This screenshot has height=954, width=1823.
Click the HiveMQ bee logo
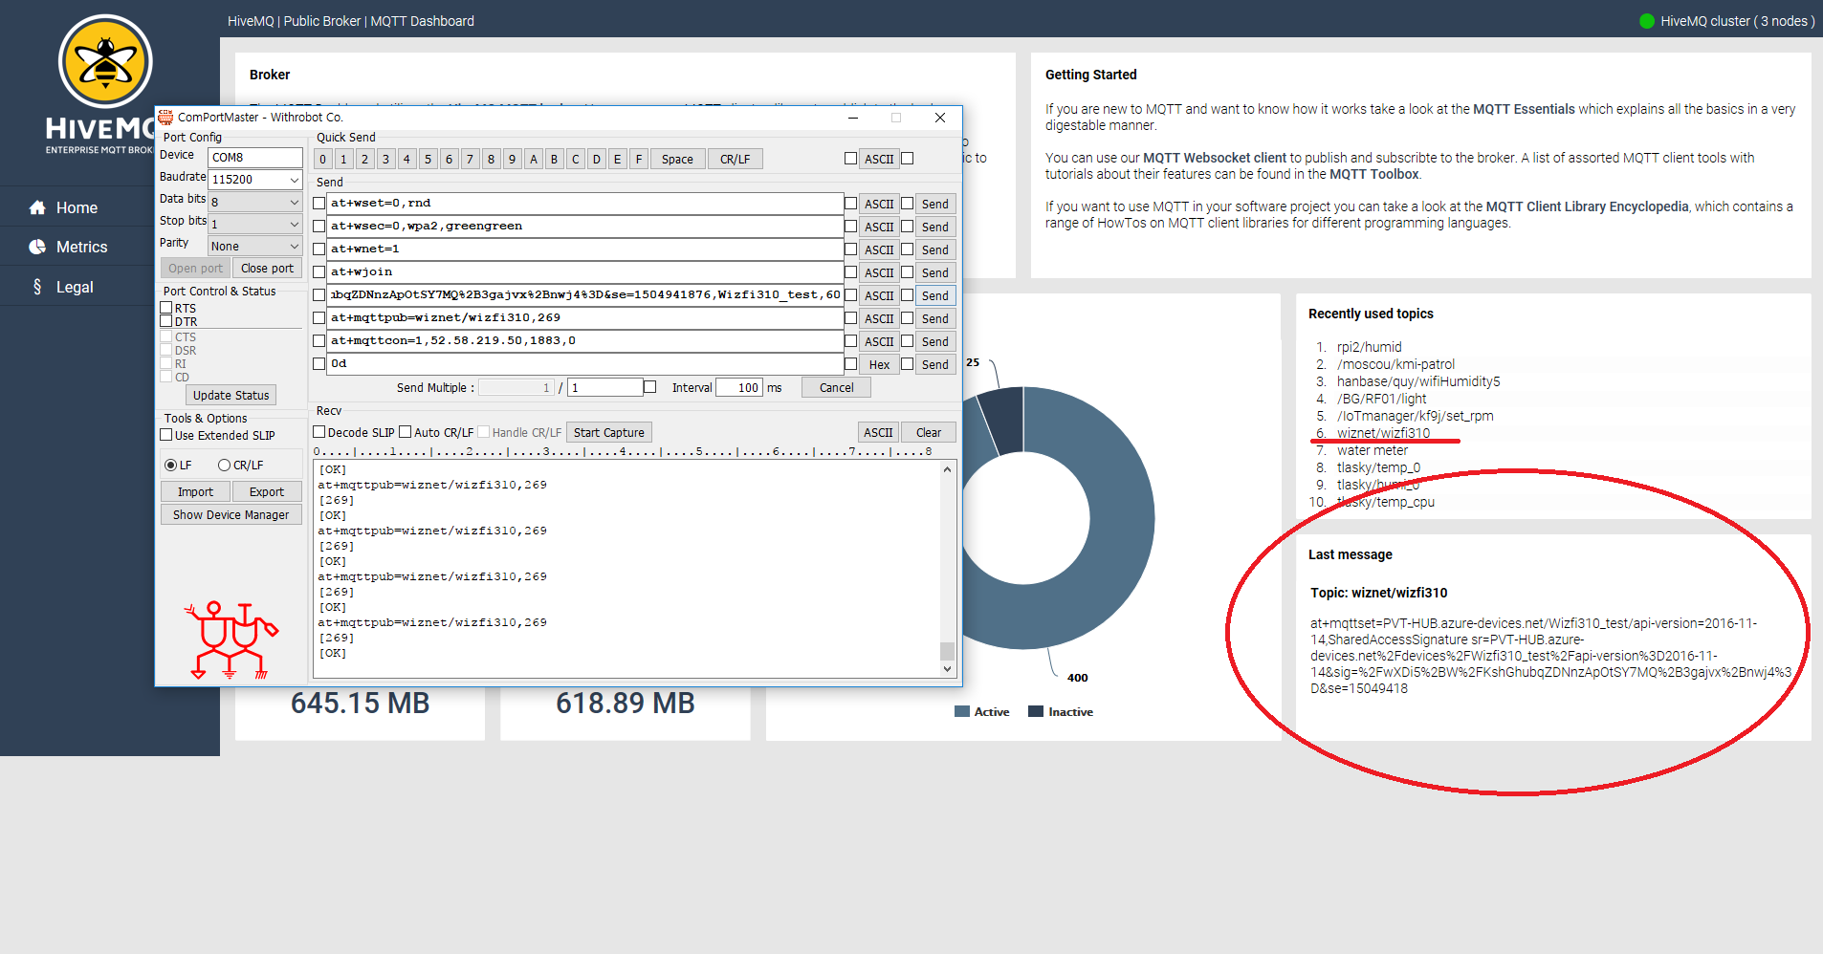tap(105, 62)
